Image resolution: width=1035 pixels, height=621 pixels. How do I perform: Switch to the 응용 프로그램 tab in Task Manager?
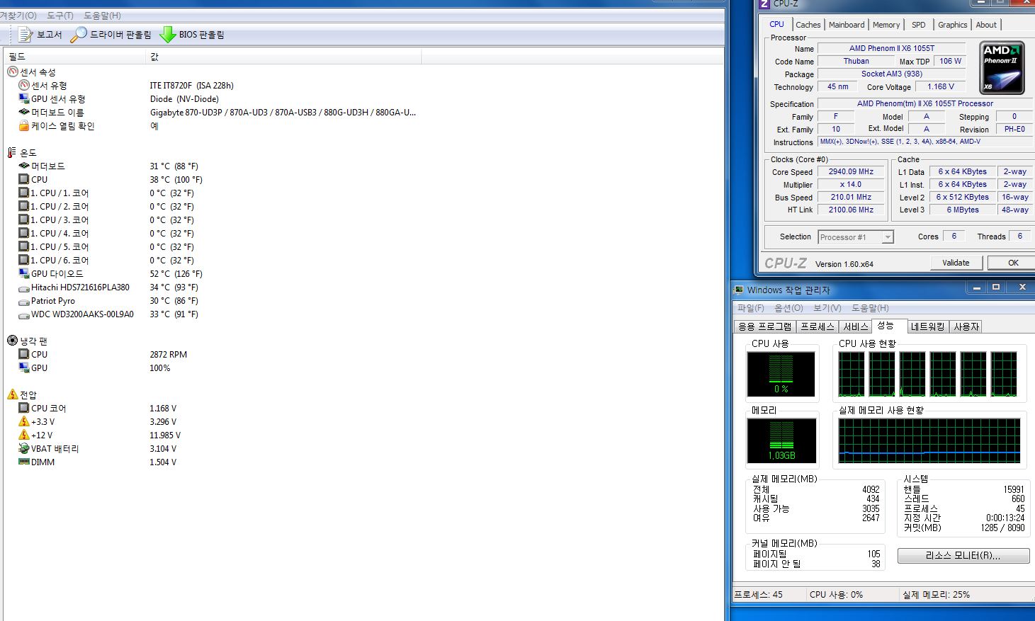765,326
